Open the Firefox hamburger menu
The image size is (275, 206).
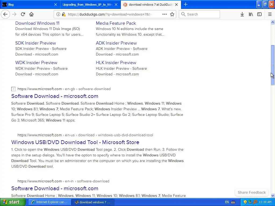270,14
